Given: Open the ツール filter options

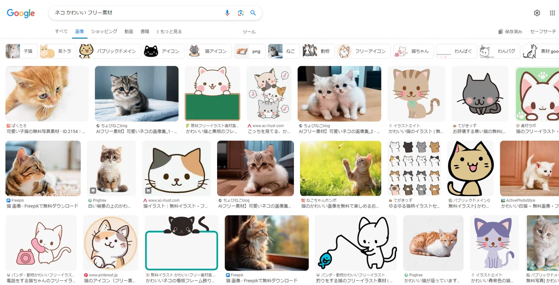Looking at the screenshot, I should click(249, 32).
